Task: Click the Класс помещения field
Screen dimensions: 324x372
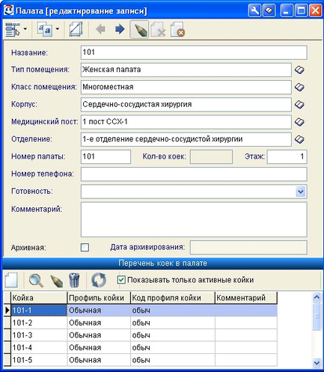Action: (186, 88)
